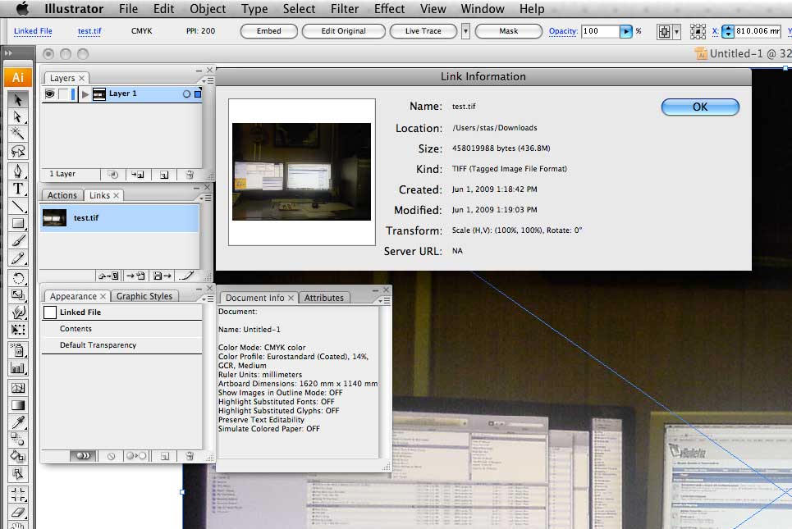Select the Selection tool black arrow
The width and height of the screenshot is (792, 529).
pyautogui.click(x=18, y=99)
